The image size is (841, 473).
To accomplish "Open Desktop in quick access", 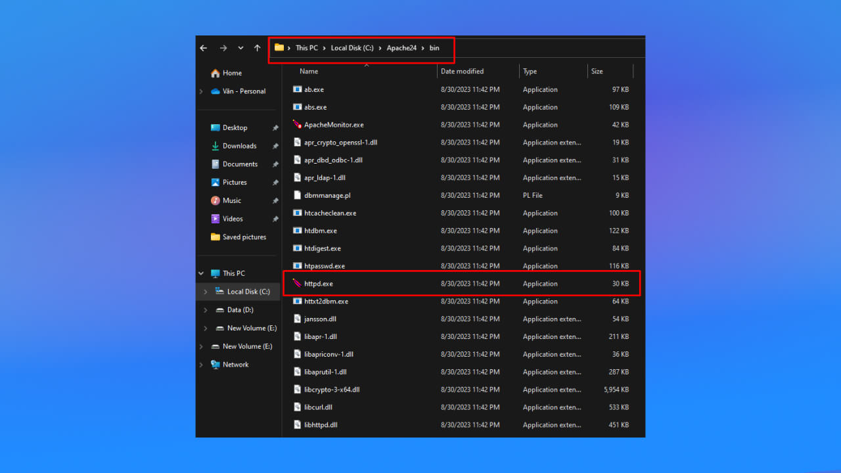I will point(235,127).
